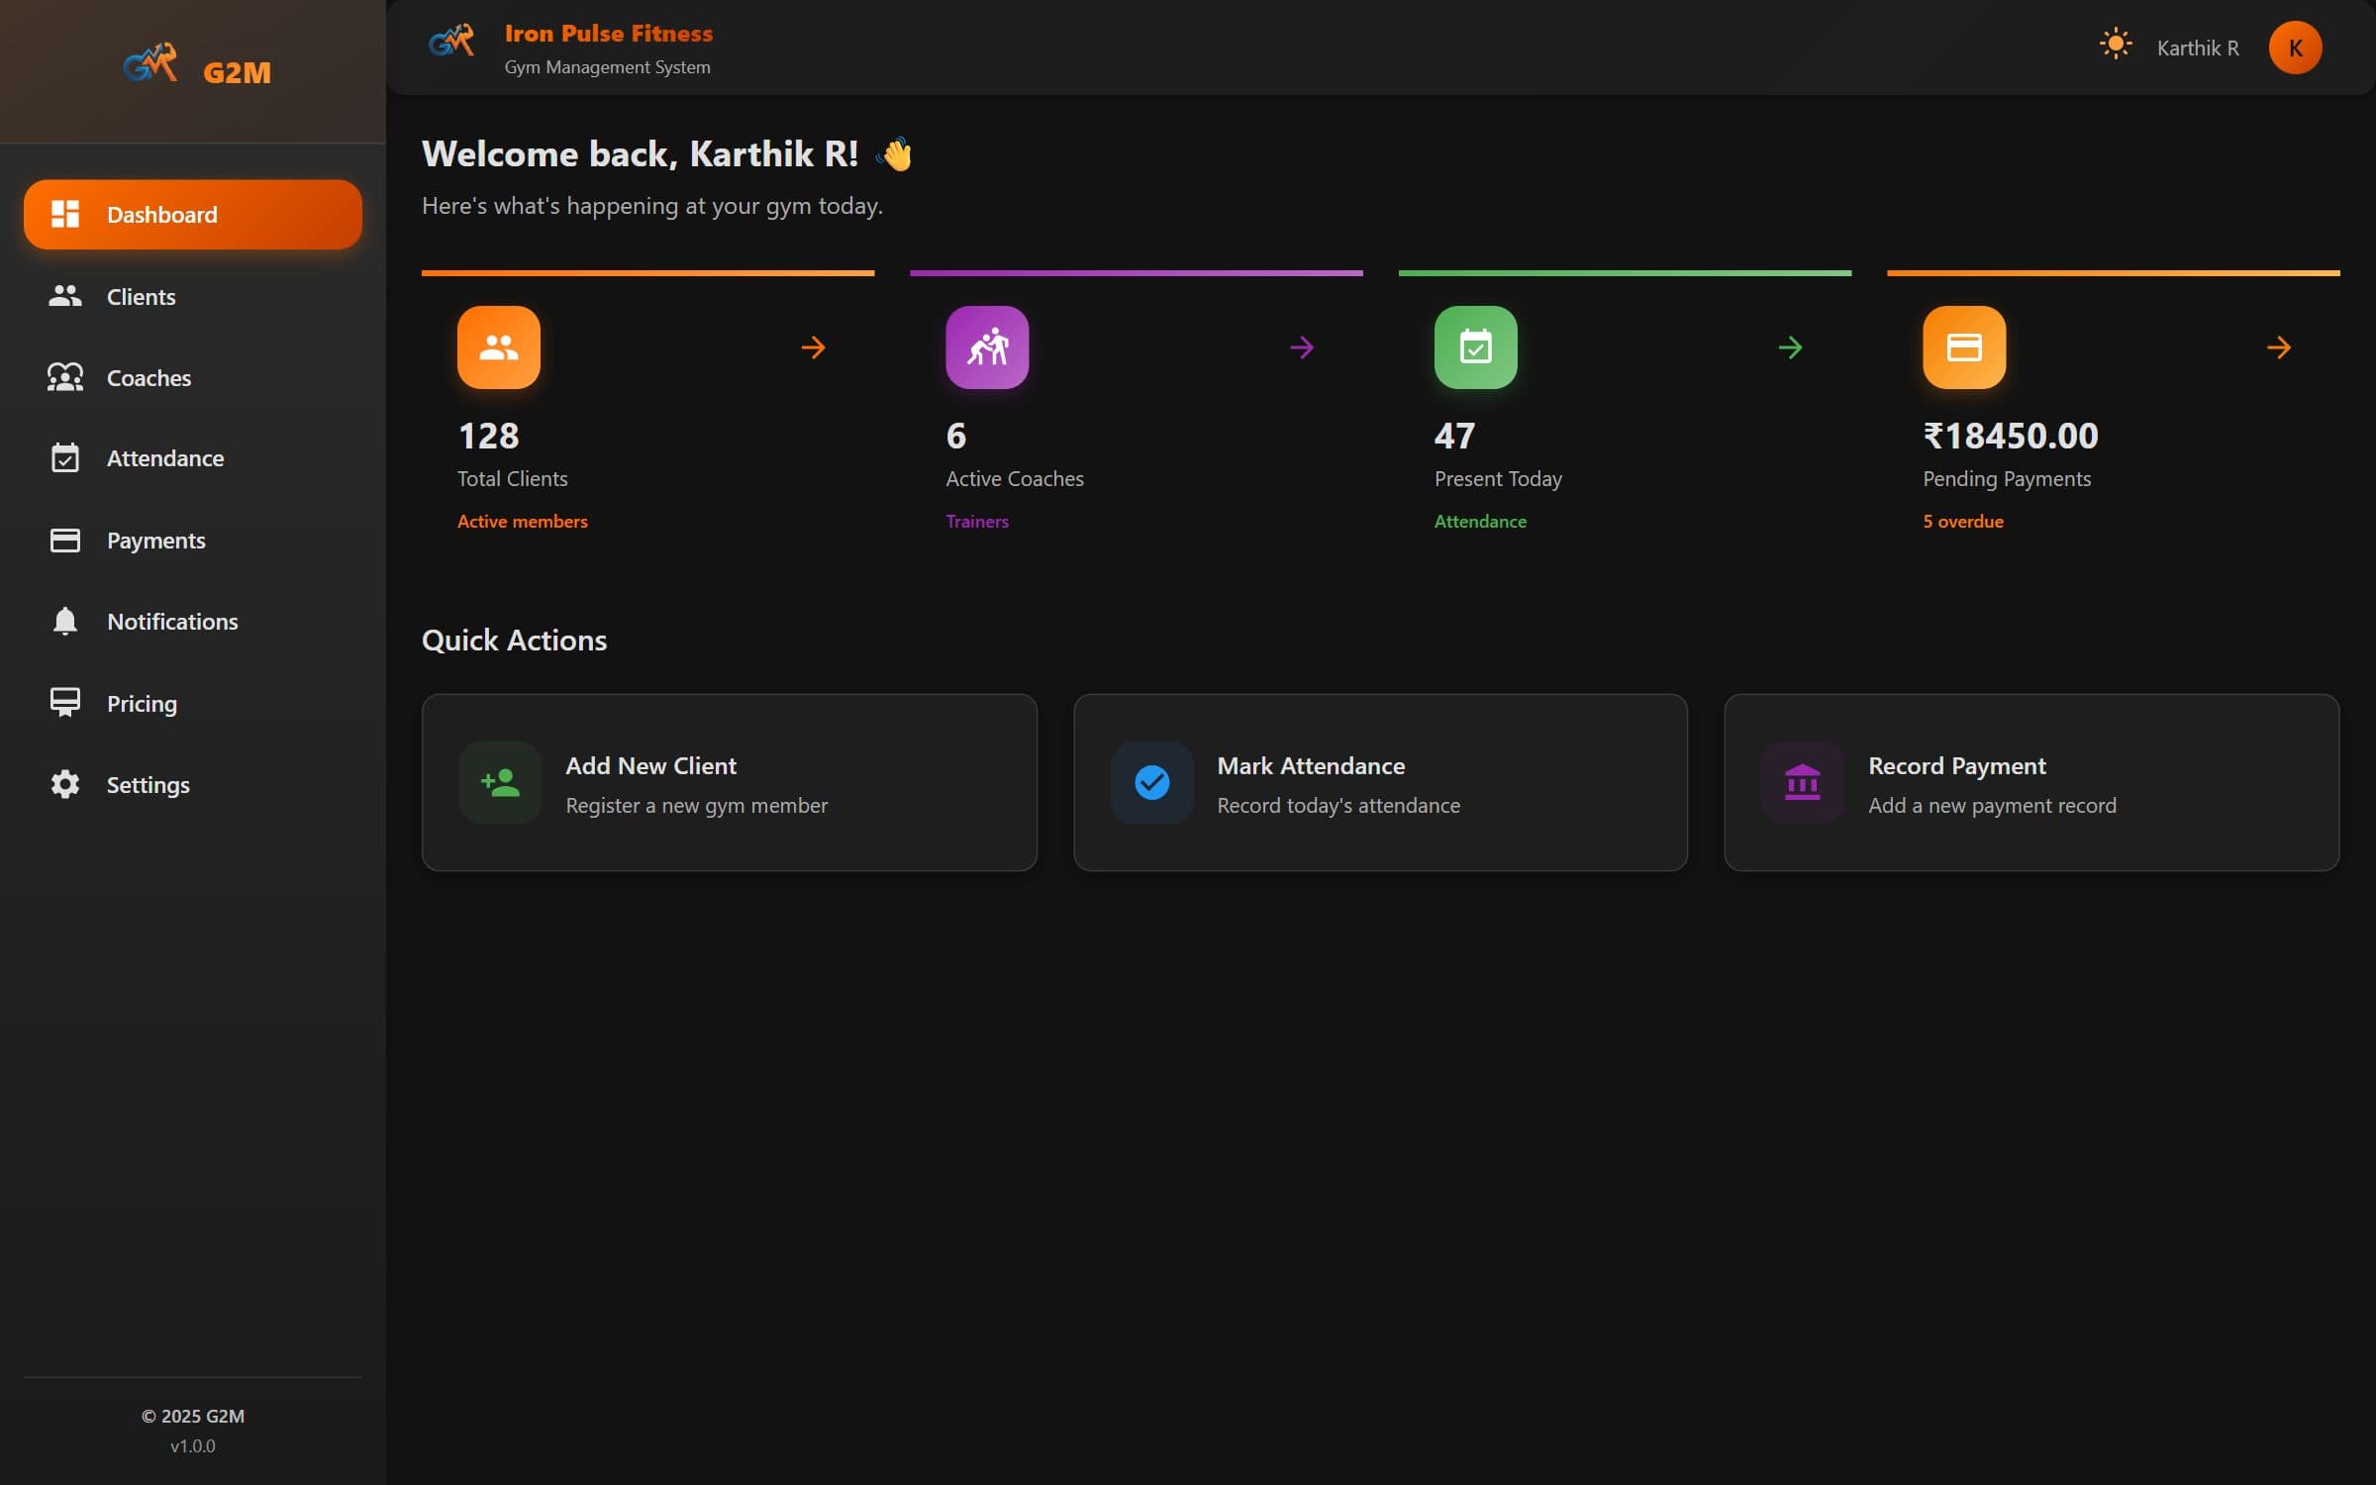This screenshot has height=1485, width=2376.
Task: Open the Coaches section
Action: coord(193,377)
